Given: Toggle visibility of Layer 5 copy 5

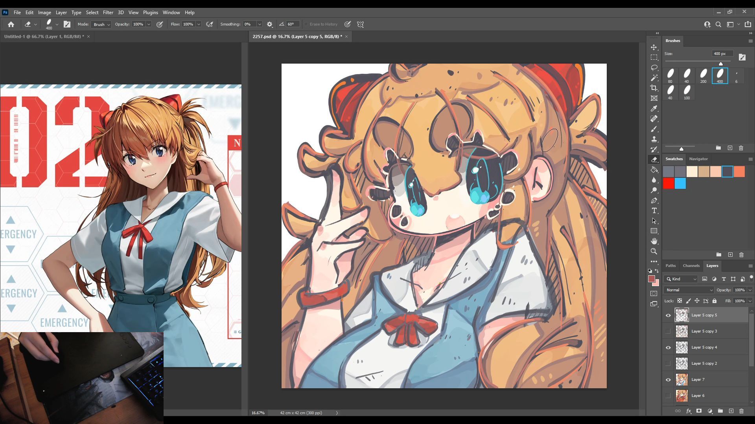Looking at the screenshot, I should [x=668, y=315].
